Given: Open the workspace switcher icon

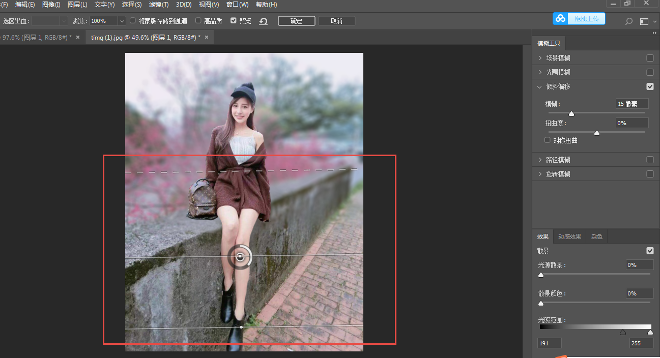Looking at the screenshot, I should [x=644, y=21].
